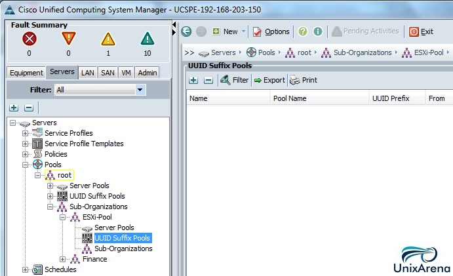Expand the Schedules node

tap(25, 269)
